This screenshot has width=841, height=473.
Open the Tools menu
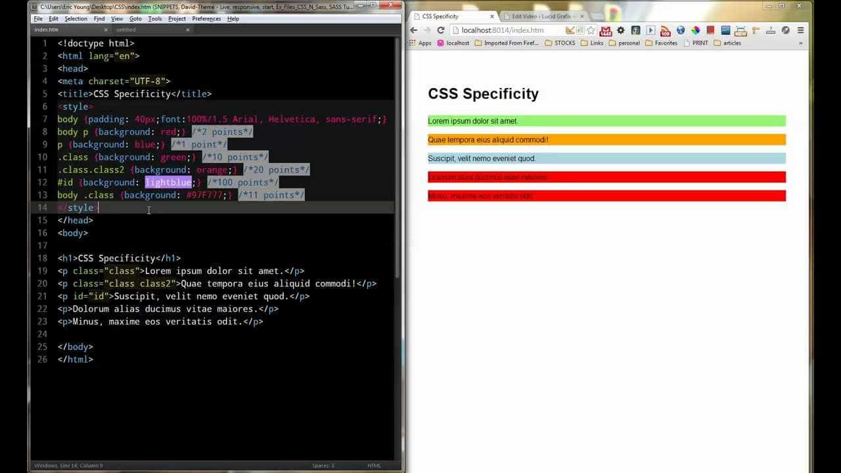(155, 19)
